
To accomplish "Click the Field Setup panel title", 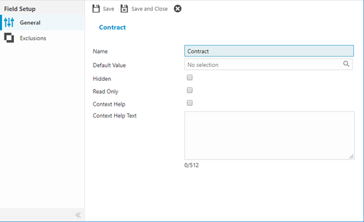I will click(x=20, y=9).
